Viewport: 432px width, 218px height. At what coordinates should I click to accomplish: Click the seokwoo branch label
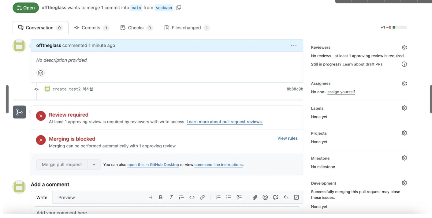click(164, 8)
